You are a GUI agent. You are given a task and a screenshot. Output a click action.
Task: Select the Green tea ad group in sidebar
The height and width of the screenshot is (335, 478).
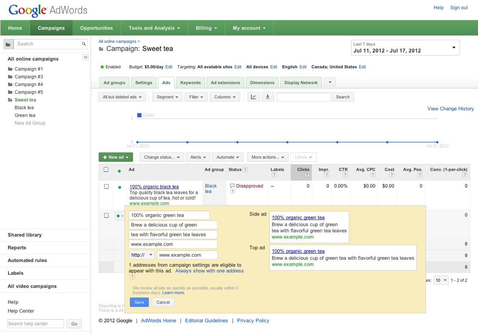click(x=25, y=115)
